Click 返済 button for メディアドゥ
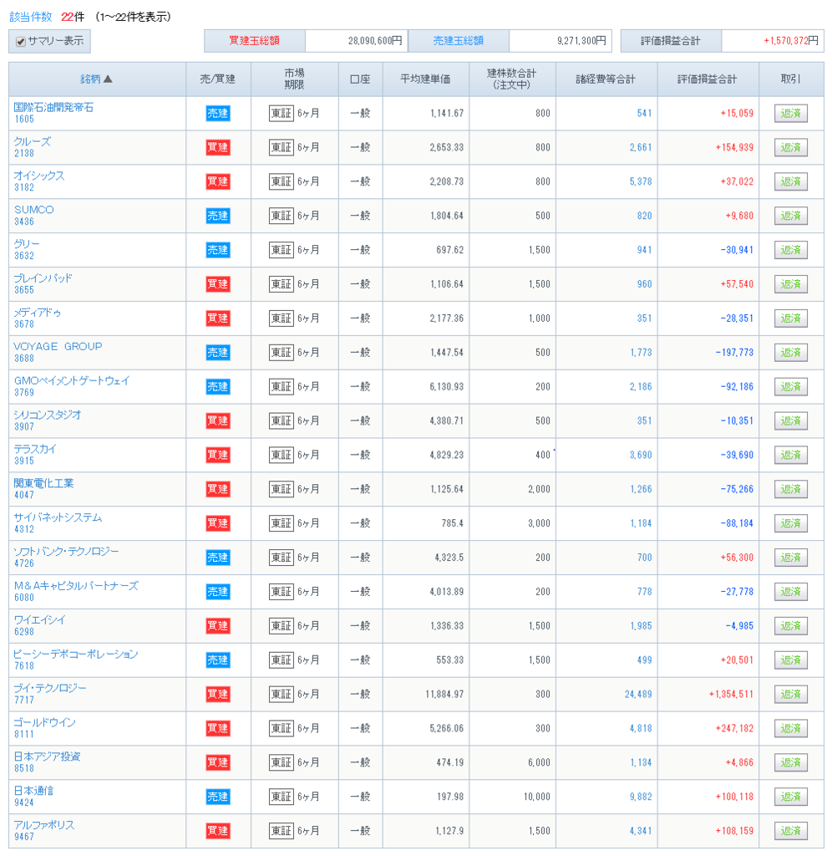Image resolution: width=832 pixels, height=856 pixels. (790, 318)
